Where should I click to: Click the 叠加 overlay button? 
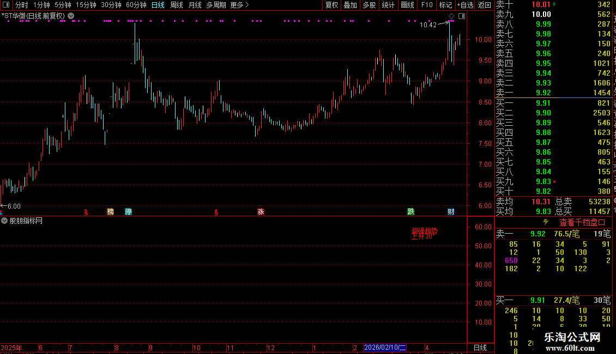351,5
